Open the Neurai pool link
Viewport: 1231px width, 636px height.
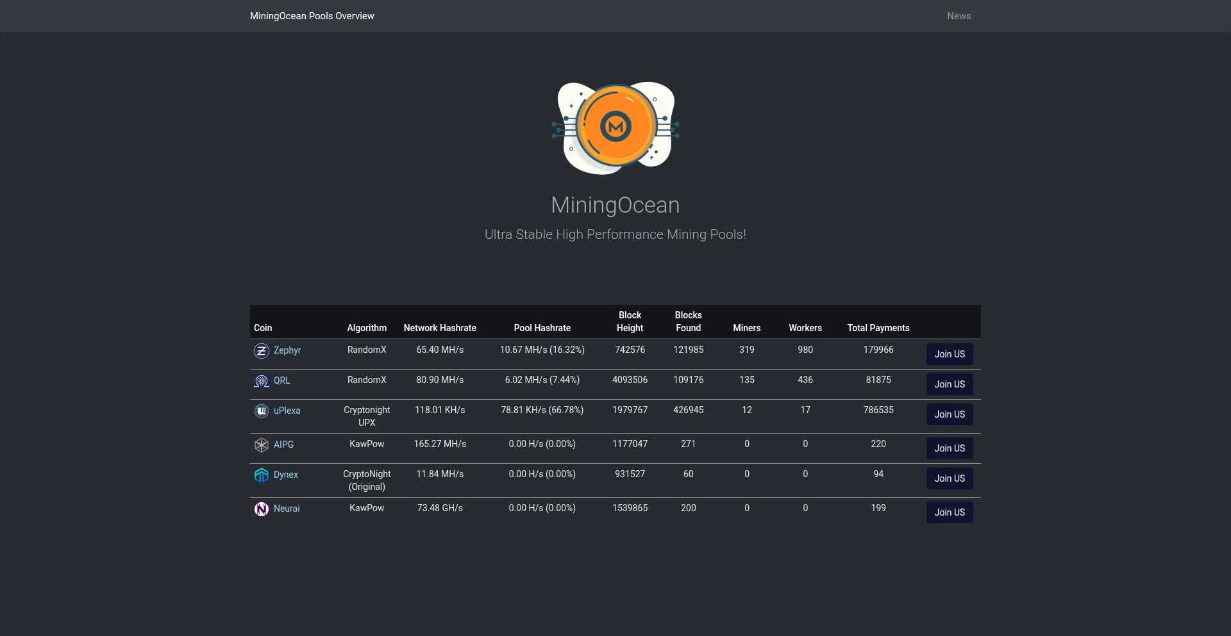[x=287, y=509]
